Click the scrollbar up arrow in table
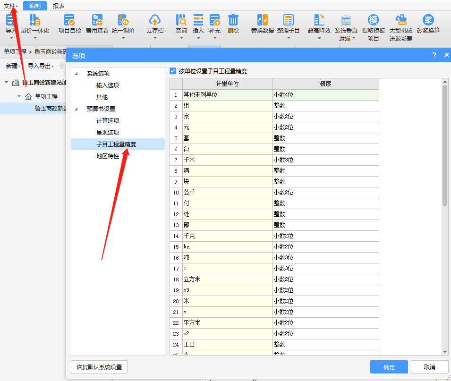 coord(445,82)
